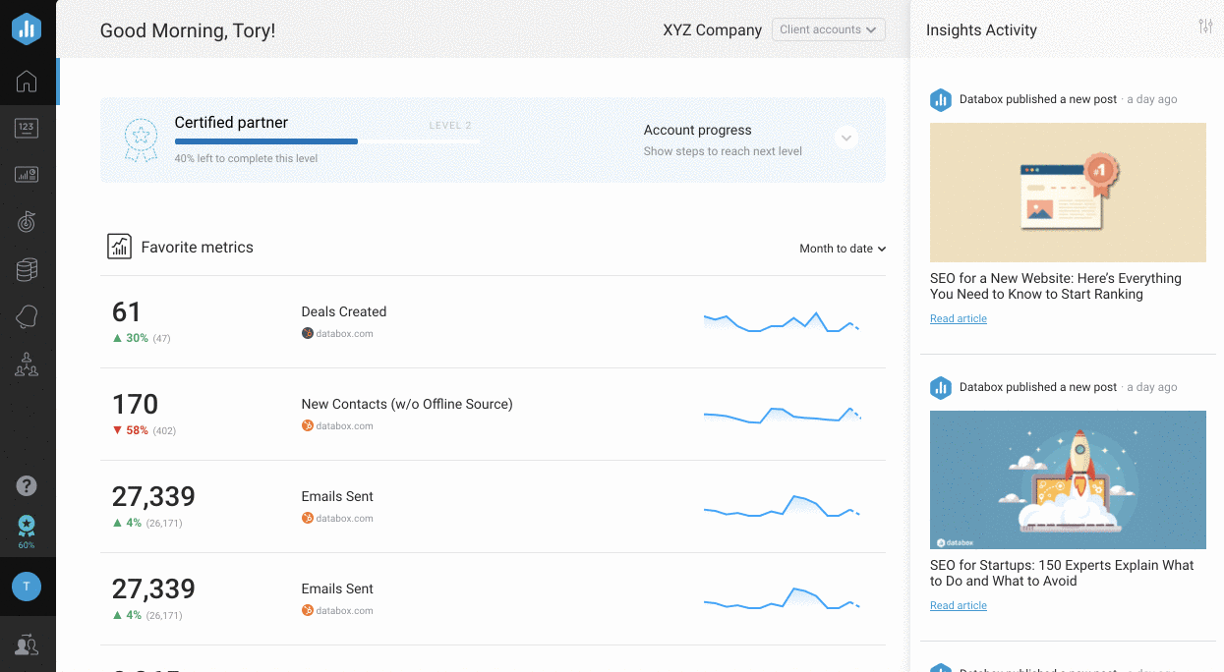1224x672 pixels.
Task: Click the Certified partner level progress bar
Action: (x=326, y=141)
